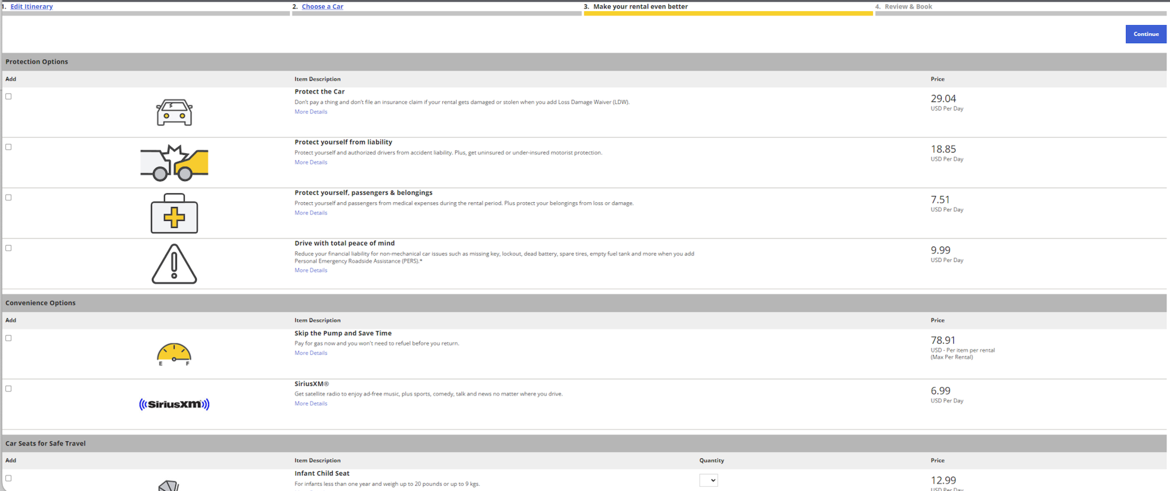
Task: Open More Details for Skip the Pump
Action: [310, 353]
